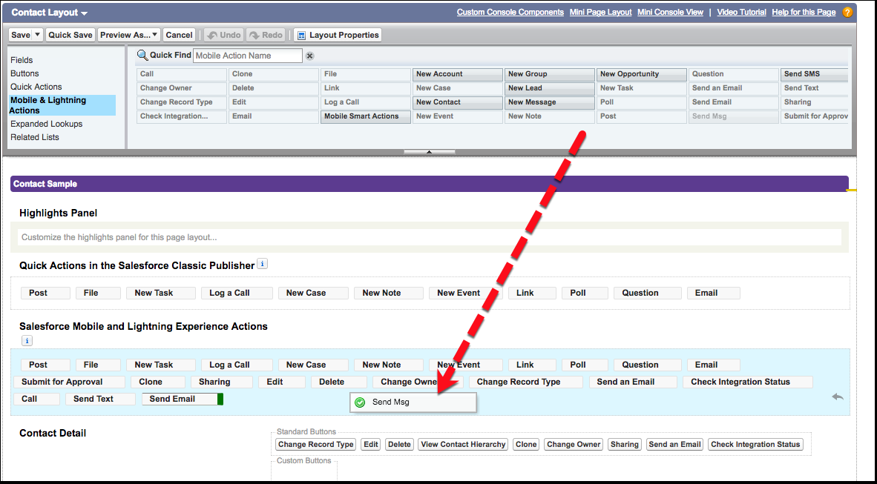Select Check Integration Status in mobile actions section

tap(748, 382)
